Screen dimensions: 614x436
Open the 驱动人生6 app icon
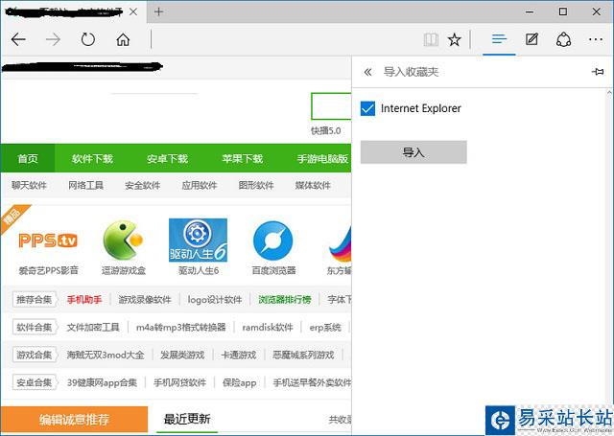click(x=198, y=241)
